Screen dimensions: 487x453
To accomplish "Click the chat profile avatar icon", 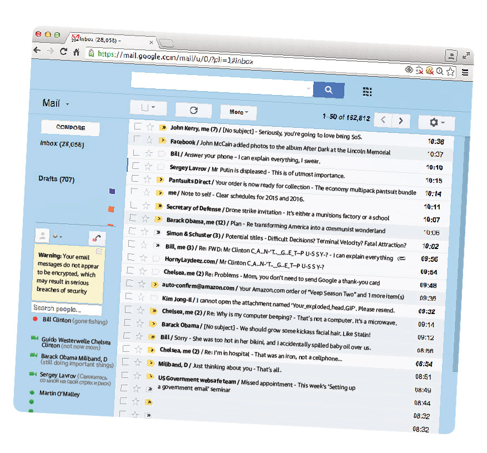I will pyautogui.click(x=42, y=235).
